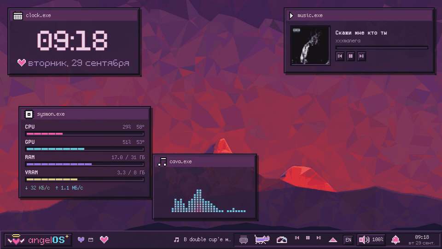Image resolution: width=442 pixels, height=249 pixels.
Task: Expand the tray with the pink up arrow
Action: [x=333, y=240]
